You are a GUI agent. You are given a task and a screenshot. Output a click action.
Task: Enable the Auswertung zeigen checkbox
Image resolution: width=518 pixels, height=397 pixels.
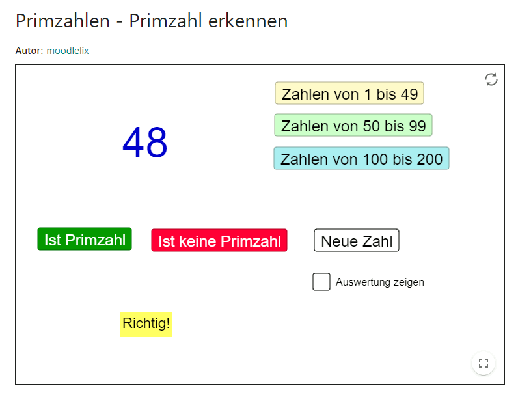coord(321,282)
